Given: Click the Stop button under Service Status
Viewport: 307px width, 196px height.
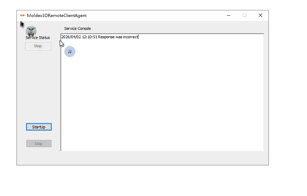Looking at the screenshot, I should [x=38, y=46].
